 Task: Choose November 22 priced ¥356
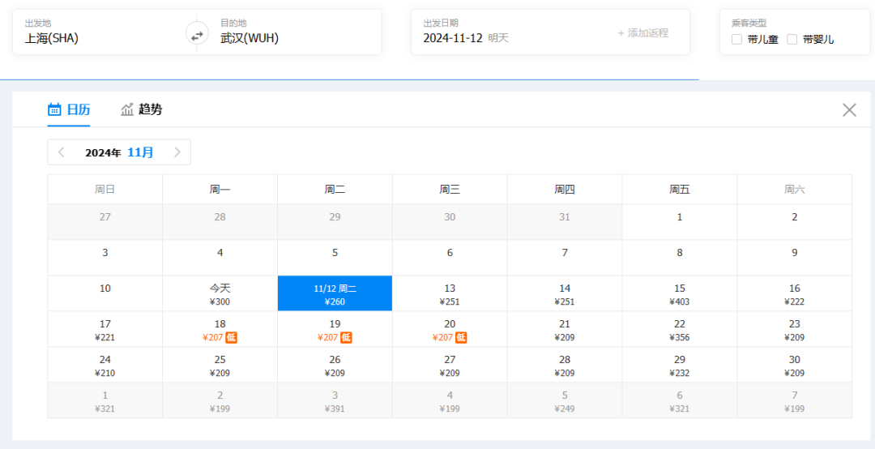pos(680,329)
